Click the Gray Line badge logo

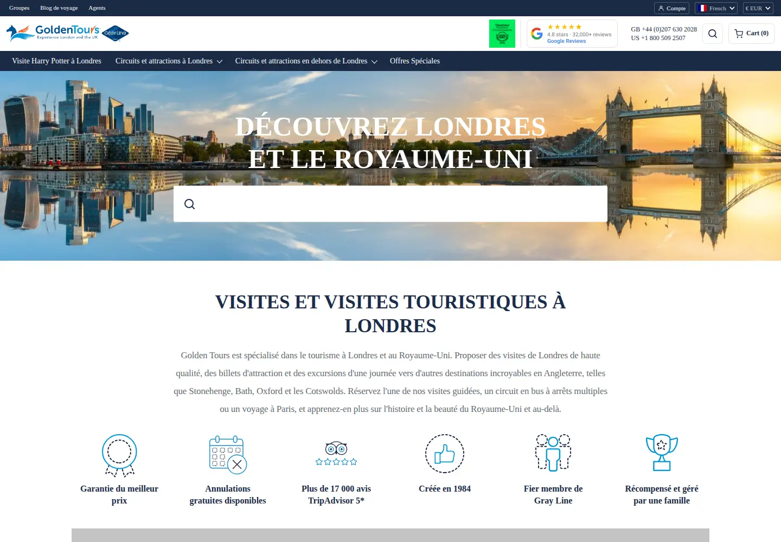(115, 33)
